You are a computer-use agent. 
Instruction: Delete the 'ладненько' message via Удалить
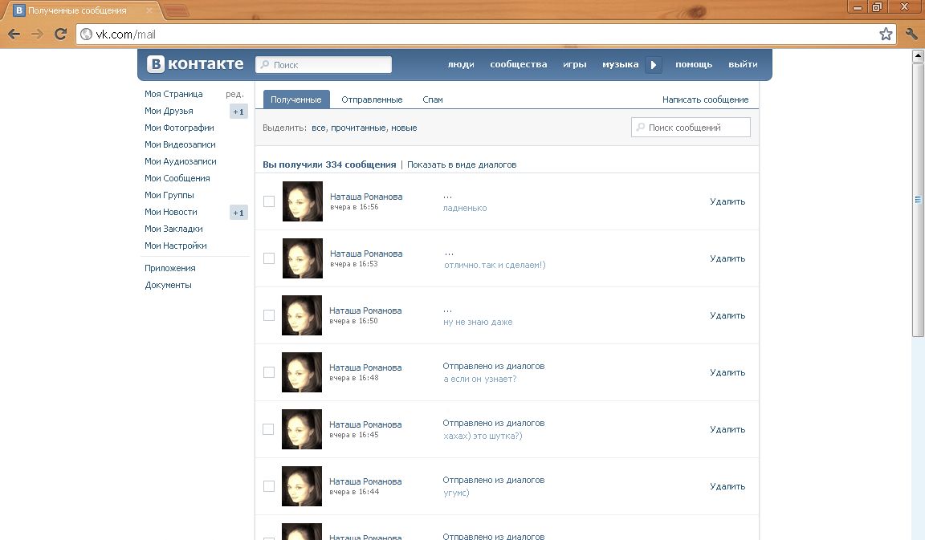(727, 201)
